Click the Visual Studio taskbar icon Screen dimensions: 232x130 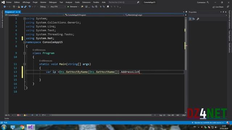point(31,127)
